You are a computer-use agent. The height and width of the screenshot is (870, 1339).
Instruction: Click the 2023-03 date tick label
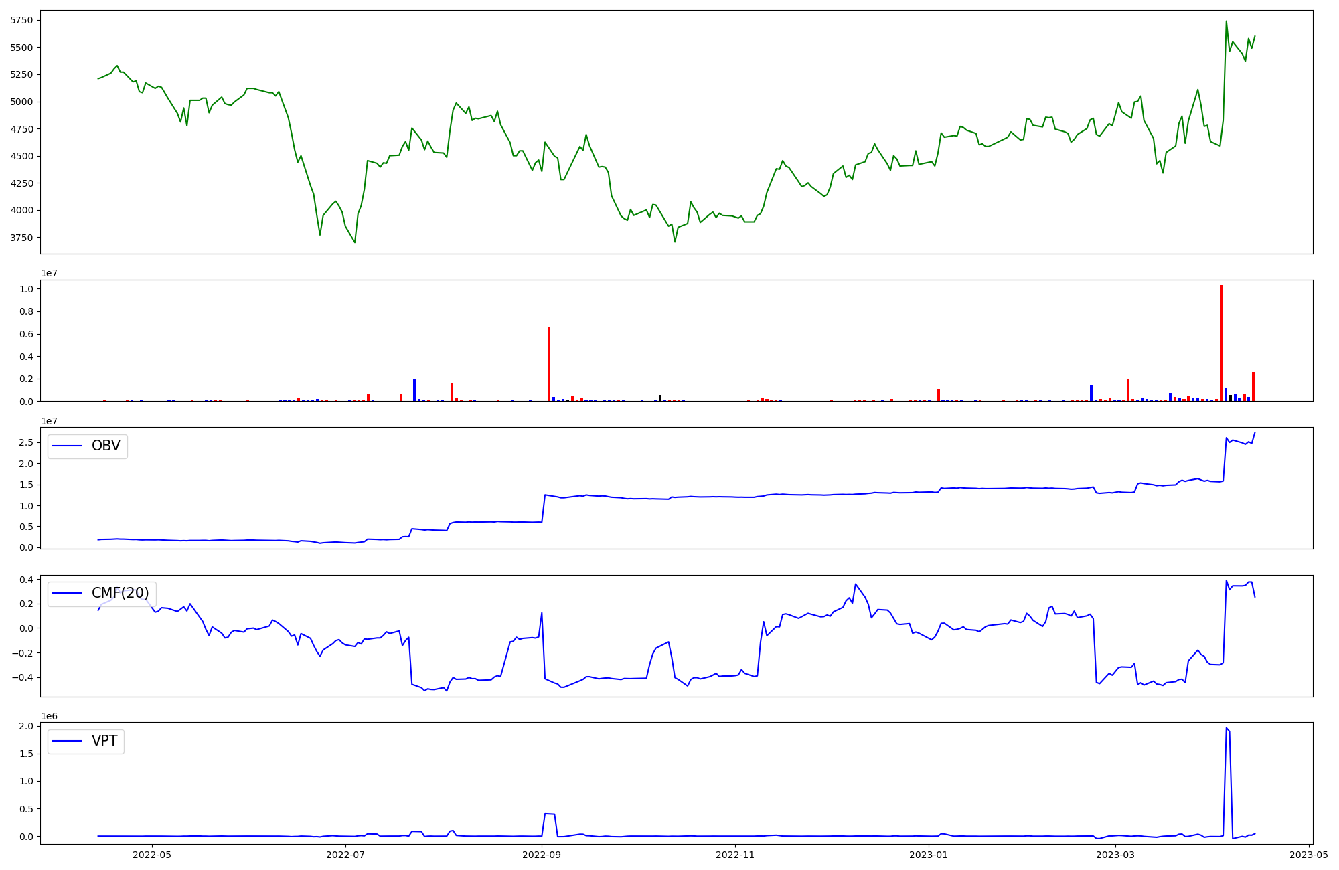[1116, 855]
